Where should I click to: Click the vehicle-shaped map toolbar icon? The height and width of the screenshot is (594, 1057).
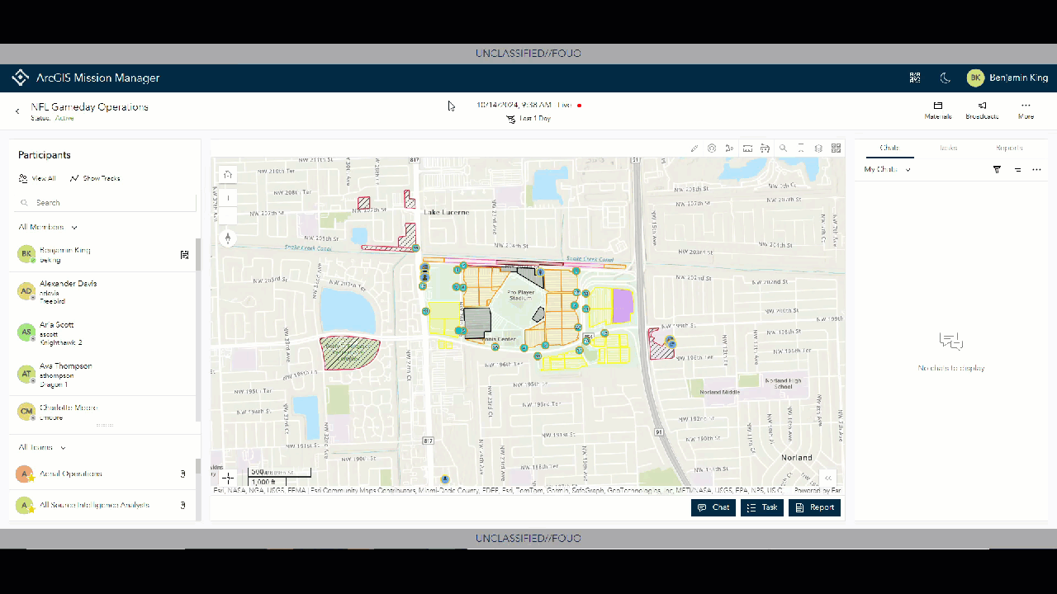click(765, 148)
